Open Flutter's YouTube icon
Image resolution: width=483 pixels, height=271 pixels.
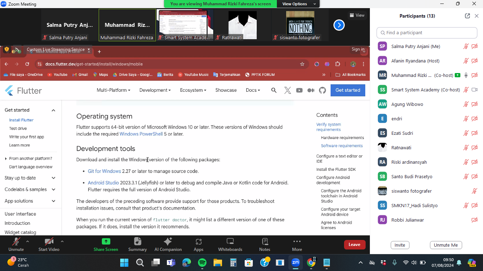click(x=299, y=90)
